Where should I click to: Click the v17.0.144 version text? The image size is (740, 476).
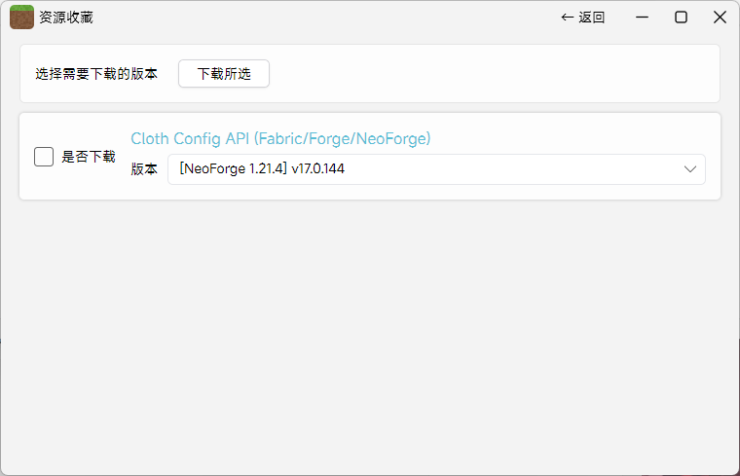pyautogui.click(x=317, y=169)
